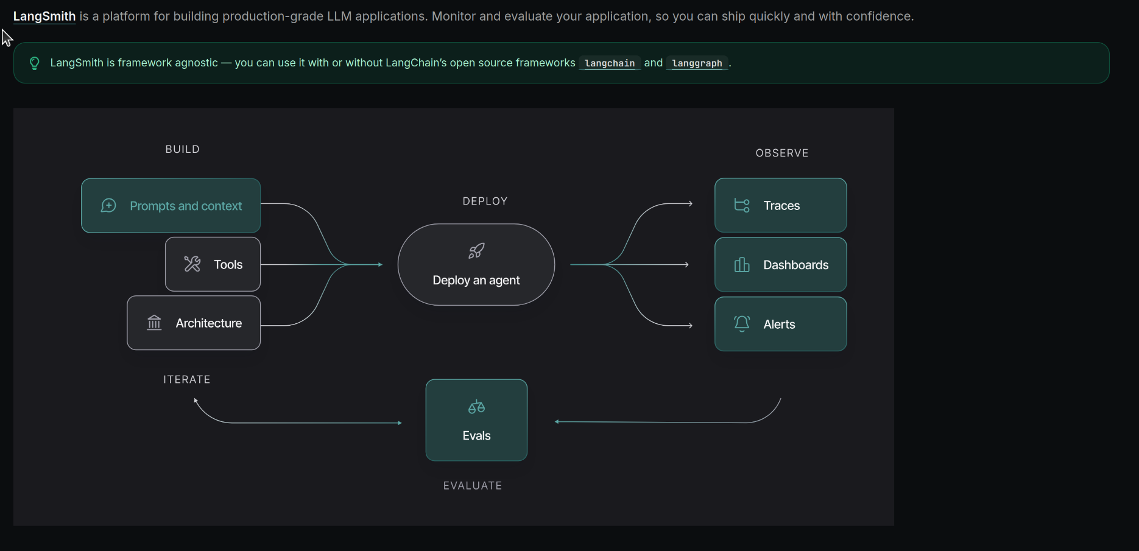Click the rocket icon inside Deploy an agent
The image size is (1139, 551).
point(476,250)
